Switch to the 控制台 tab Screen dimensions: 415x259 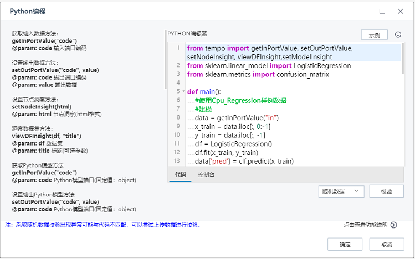pyautogui.click(x=206, y=174)
